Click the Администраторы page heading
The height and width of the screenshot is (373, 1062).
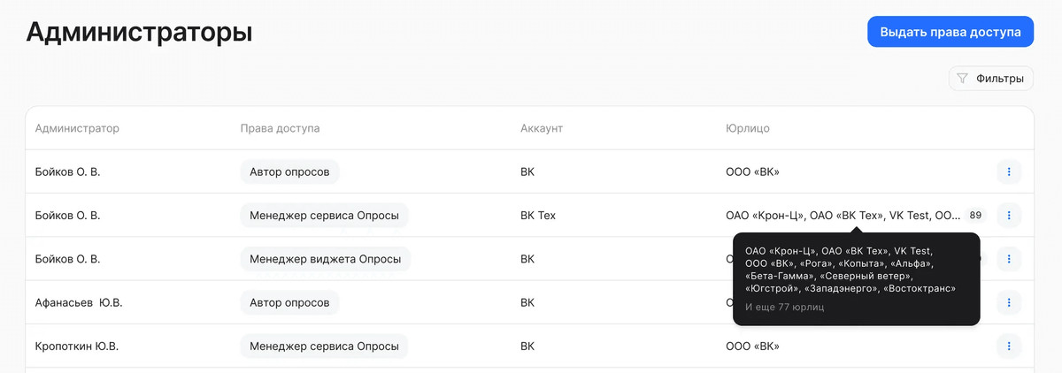(140, 33)
